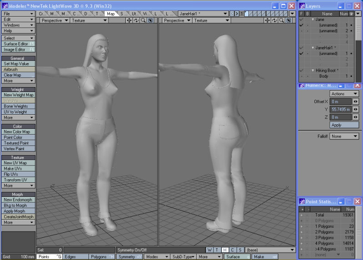This screenshot has width=363, height=260.
Task: Click the zoom magnifier icon in left viewport
Action: (143, 20)
